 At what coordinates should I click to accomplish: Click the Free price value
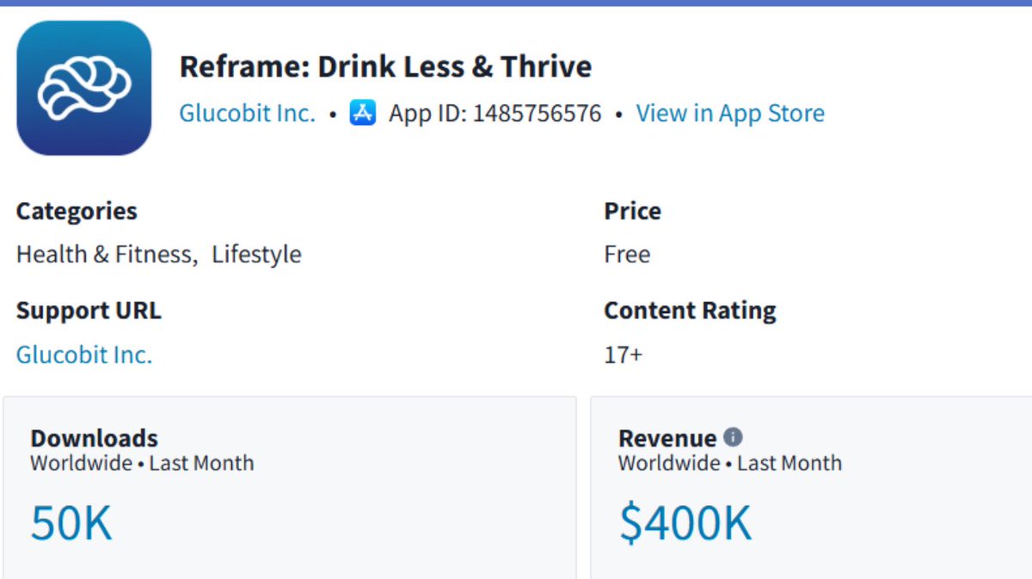[627, 255]
